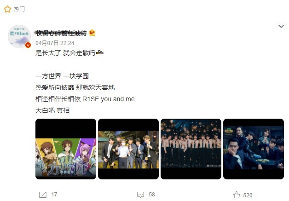Click the cigarette emoji in the post
The width and height of the screenshot is (289, 201).
pos(100,53)
